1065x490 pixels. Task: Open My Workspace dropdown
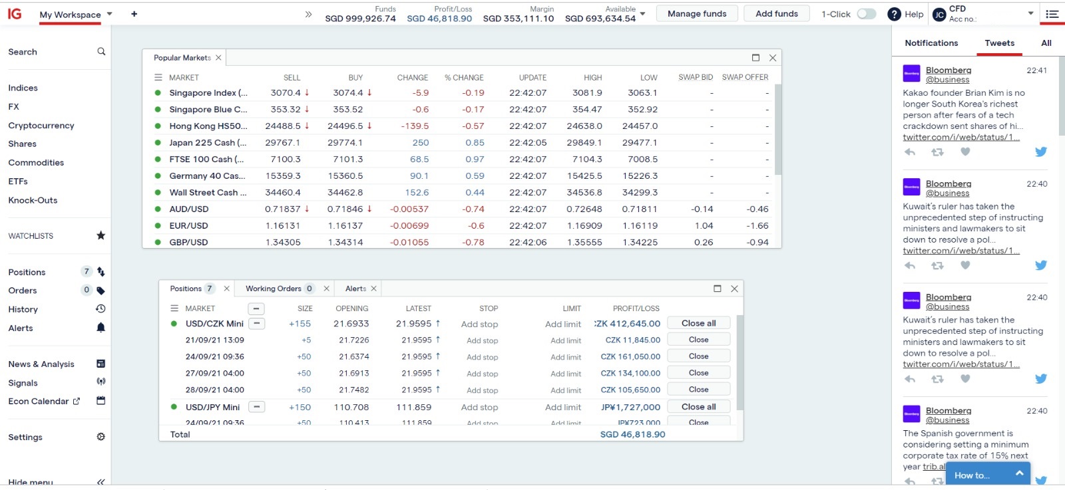pos(110,14)
